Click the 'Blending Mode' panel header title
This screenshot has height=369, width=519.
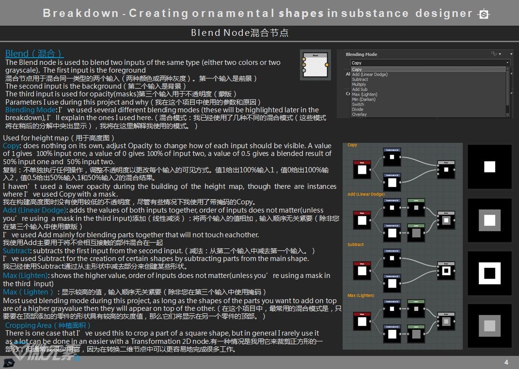coord(362,54)
